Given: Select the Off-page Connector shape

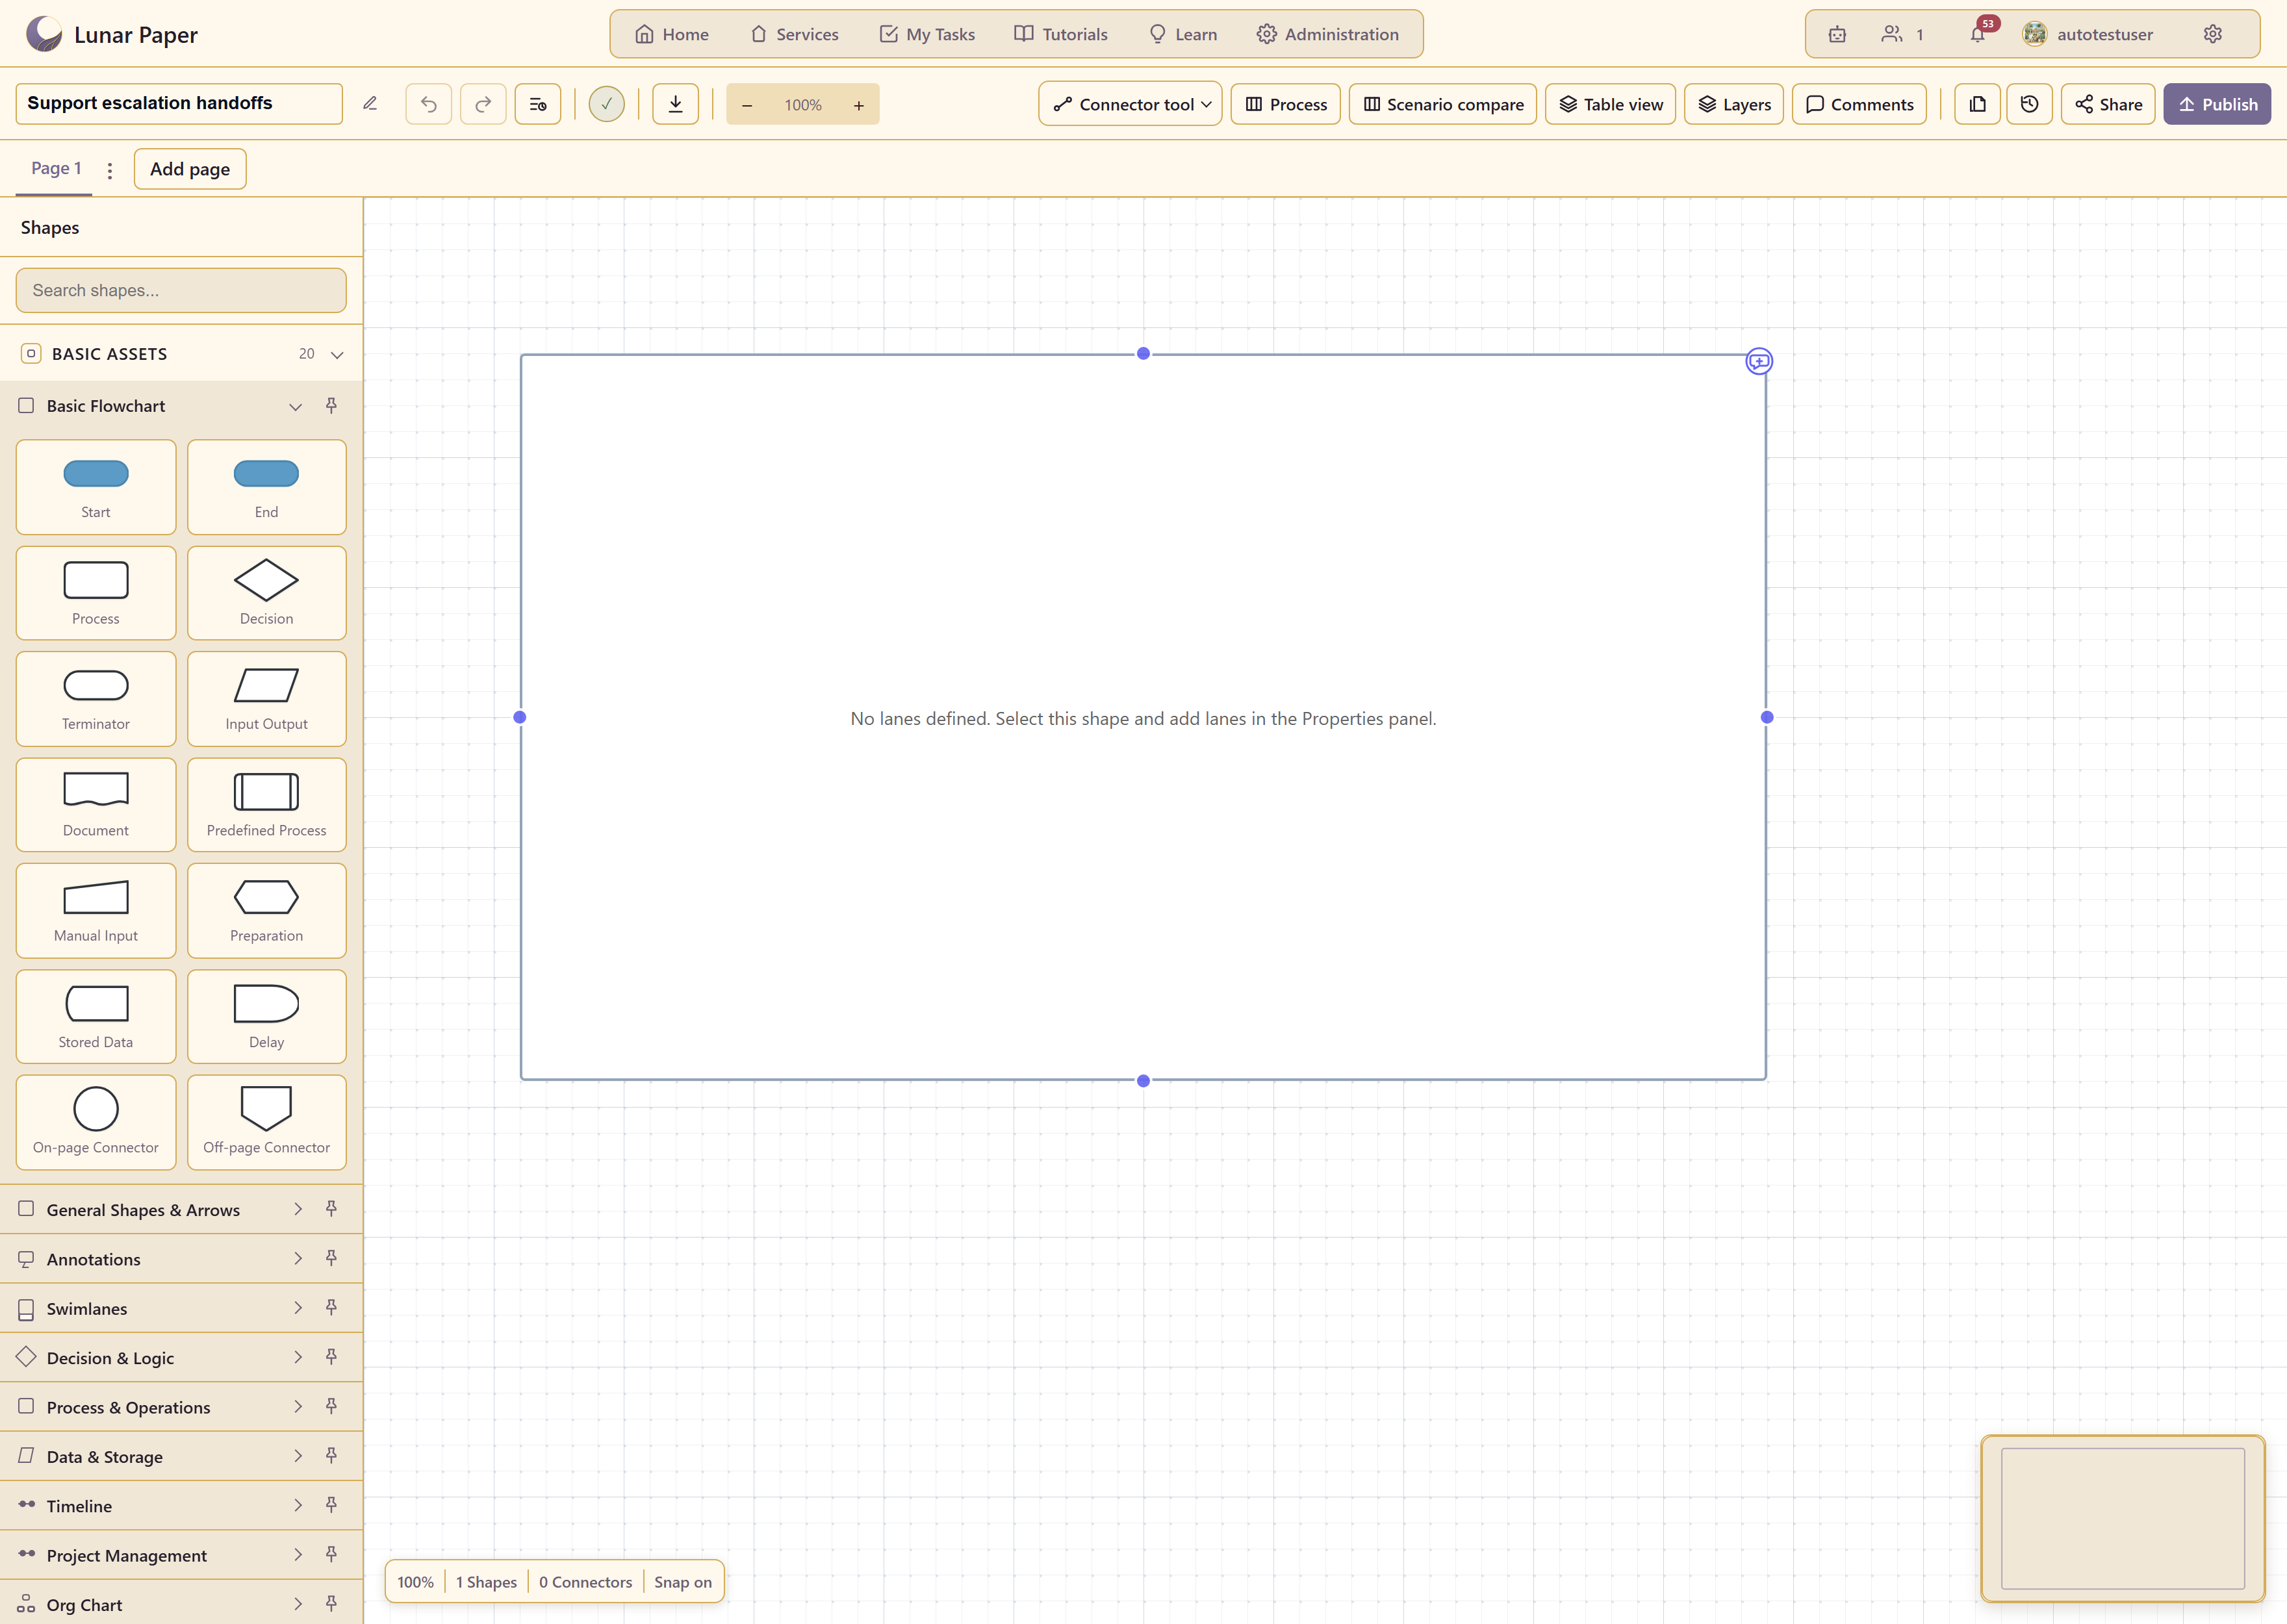Looking at the screenshot, I should tap(267, 1122).
